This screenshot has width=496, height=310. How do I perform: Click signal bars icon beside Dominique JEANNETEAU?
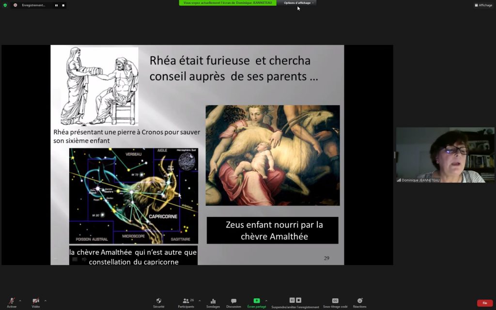pos(399,180)
